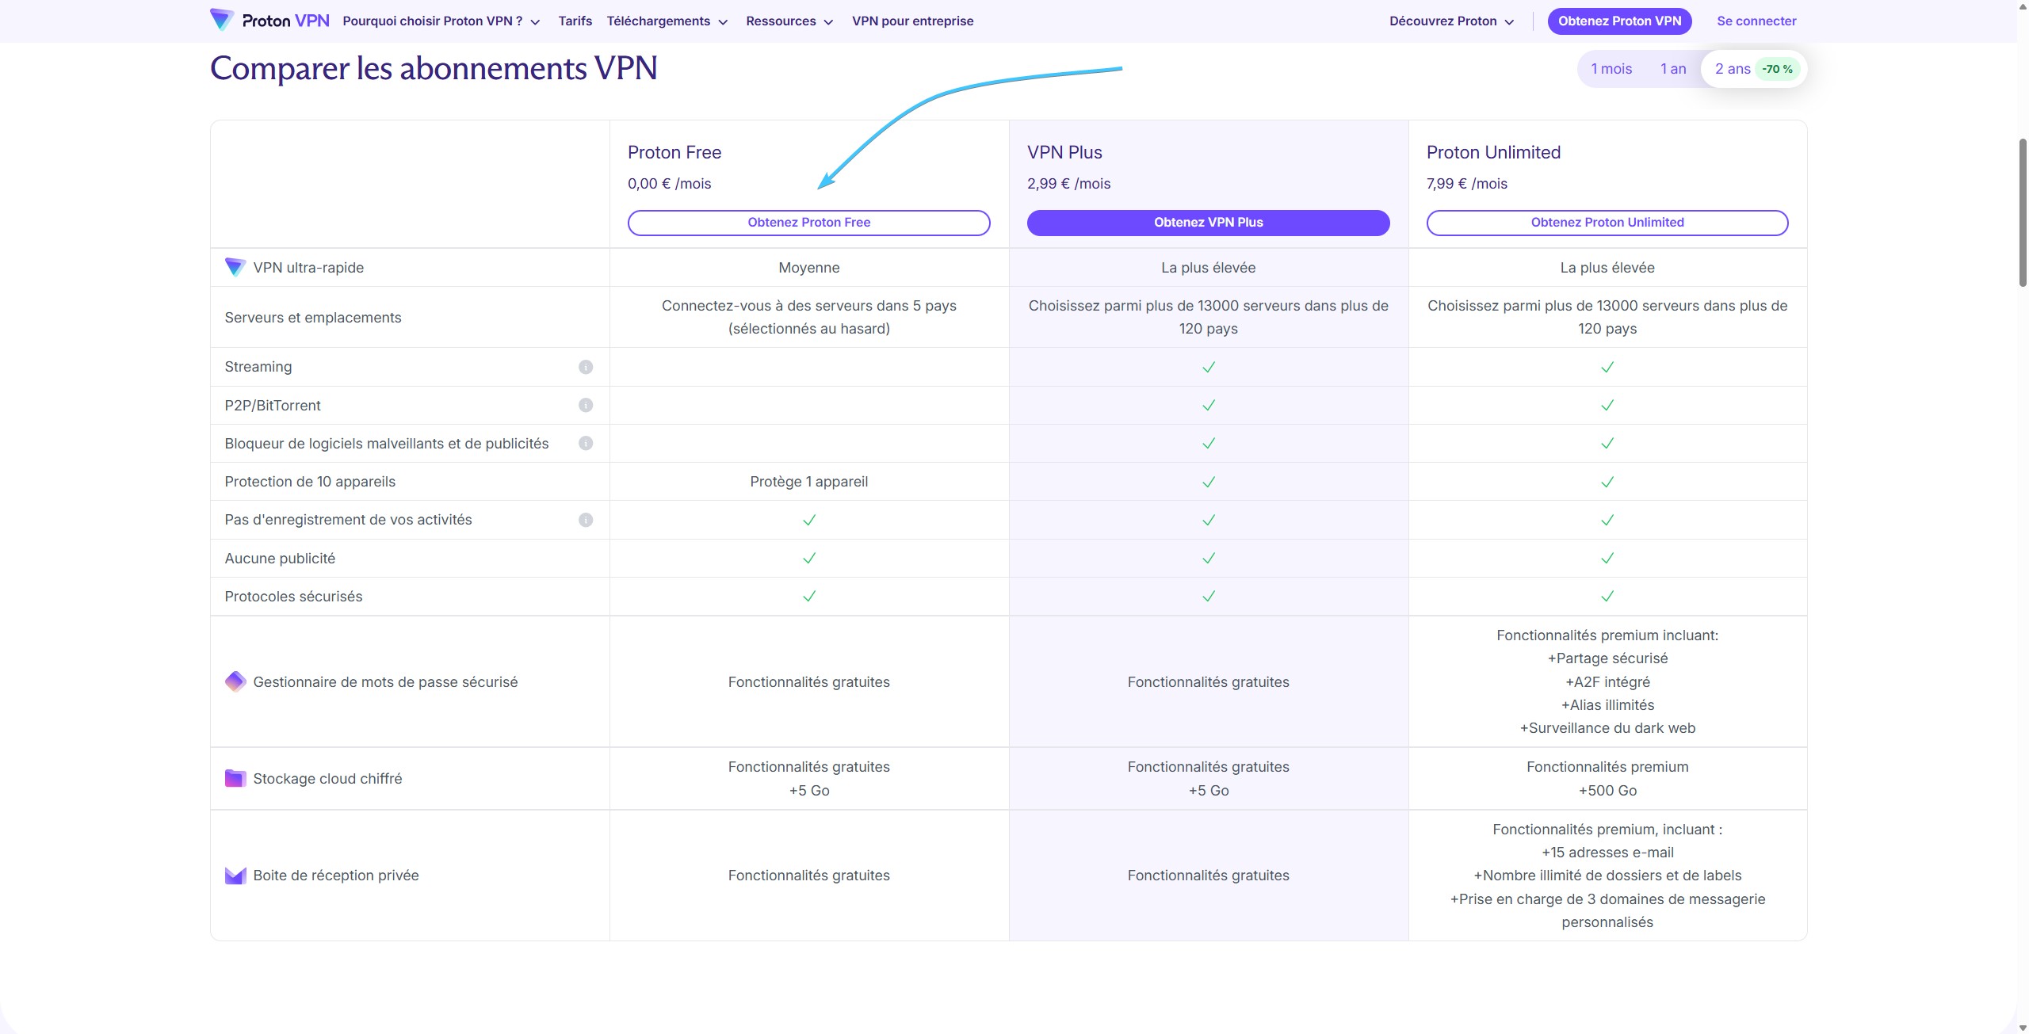The width and height of the screenshot is (2029, 1034).
Task: Click the ad blocker row info icon
Action: pyautogui.click(x=586, y=443)
